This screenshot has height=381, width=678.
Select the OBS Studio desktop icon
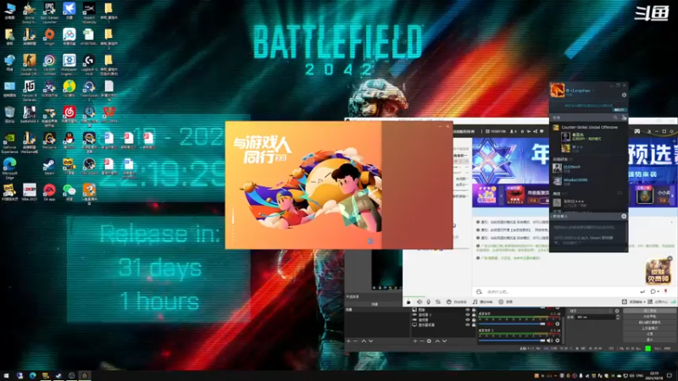pyautogui.click(x=89, y=167)
